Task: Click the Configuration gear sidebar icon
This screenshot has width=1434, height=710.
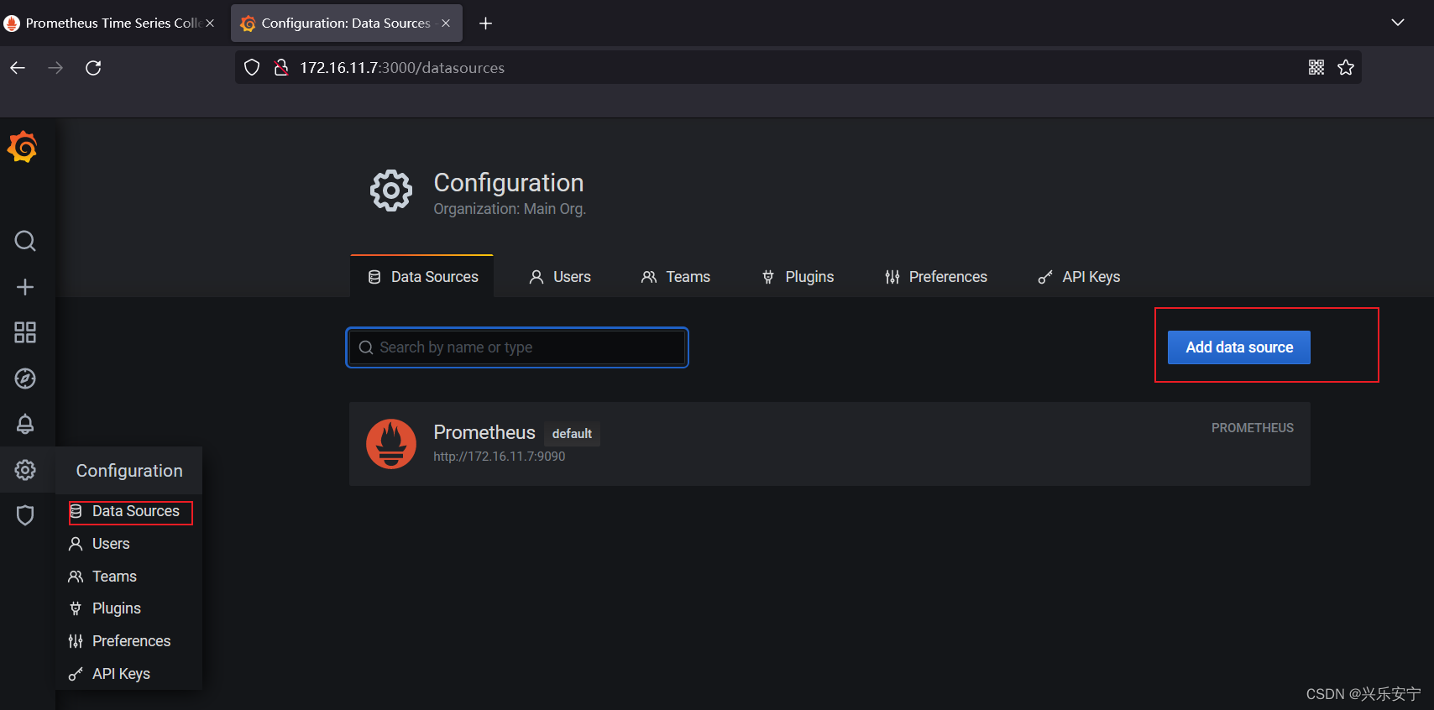Action: [25, 470]
